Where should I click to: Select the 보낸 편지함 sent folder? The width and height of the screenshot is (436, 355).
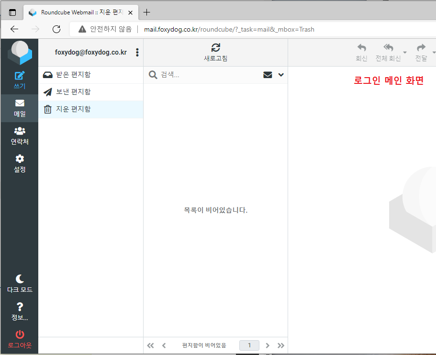(90, 92)
